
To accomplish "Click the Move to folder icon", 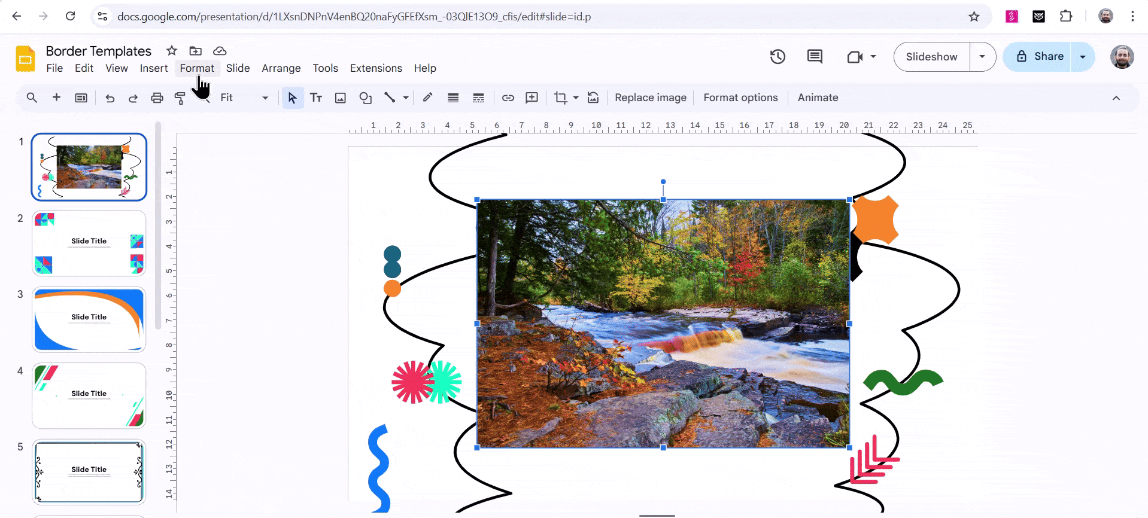I will [x=196, y=51].
